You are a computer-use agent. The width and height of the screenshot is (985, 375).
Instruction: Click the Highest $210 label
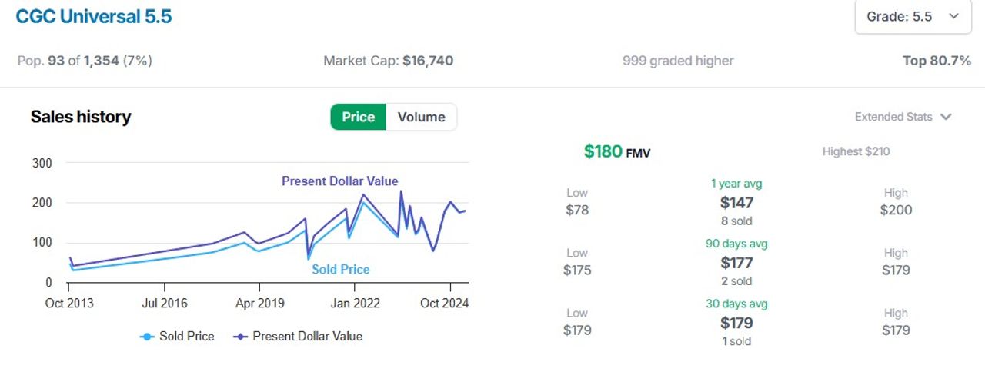click(x=856, y=151)
